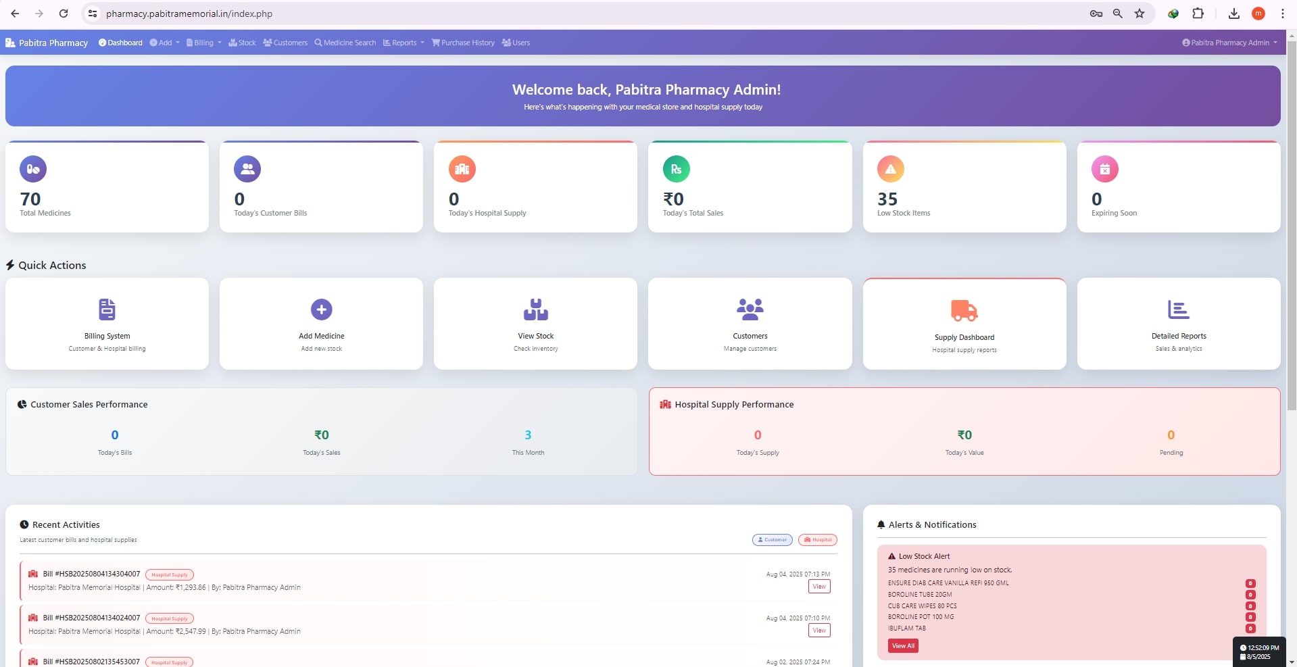The height and width of the screenshot is (667, 1297).
Task: Open the Customers manage icon
Action: click(x=750, y=310)
